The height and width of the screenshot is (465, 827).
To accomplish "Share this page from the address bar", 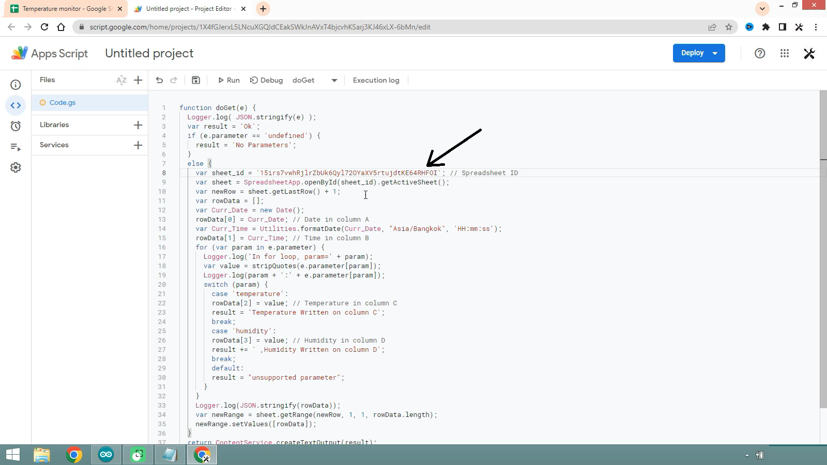I will pos(712,27).
